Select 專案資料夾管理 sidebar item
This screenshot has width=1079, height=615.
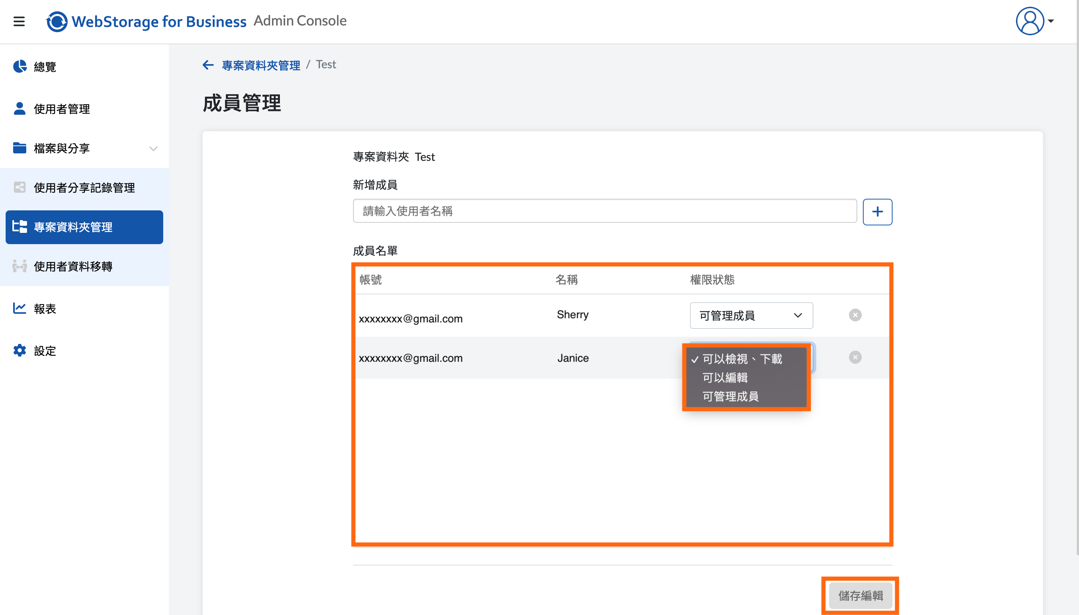84,227
